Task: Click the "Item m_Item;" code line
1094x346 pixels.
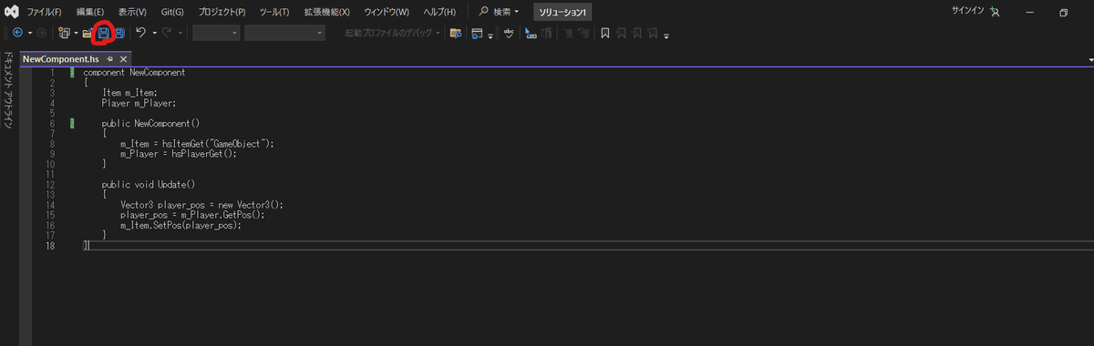Action: pyautogui.click(x=129, y=92)
